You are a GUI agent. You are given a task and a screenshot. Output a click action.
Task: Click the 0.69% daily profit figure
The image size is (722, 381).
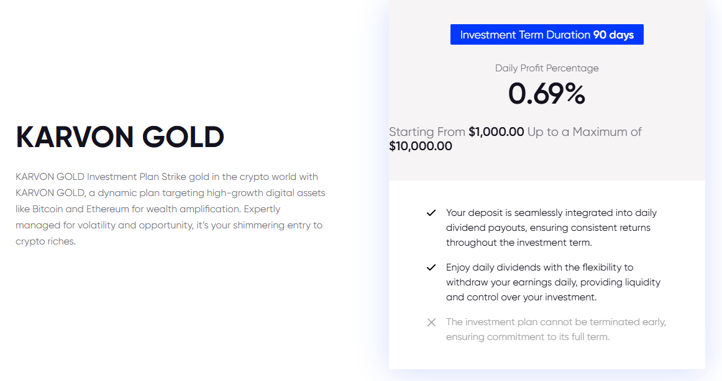pyautogui.click(x=547, y=94)
